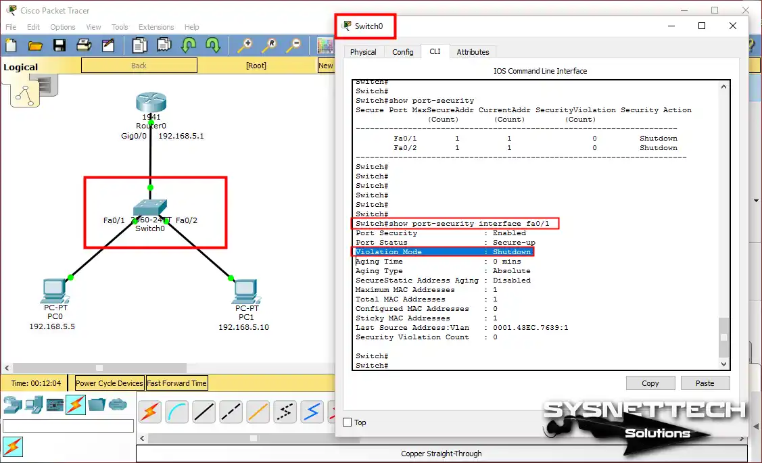Choose the Copper Cross-Over cable icon
The width and height of the screenshot is (762, 463).
[x=231, y=411]
